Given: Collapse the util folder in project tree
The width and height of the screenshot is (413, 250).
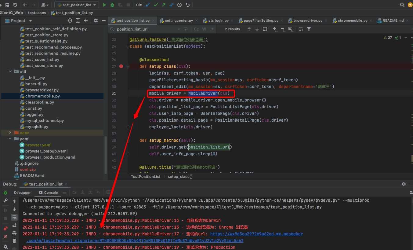Looking at the screenshot, I should point(10,72).
